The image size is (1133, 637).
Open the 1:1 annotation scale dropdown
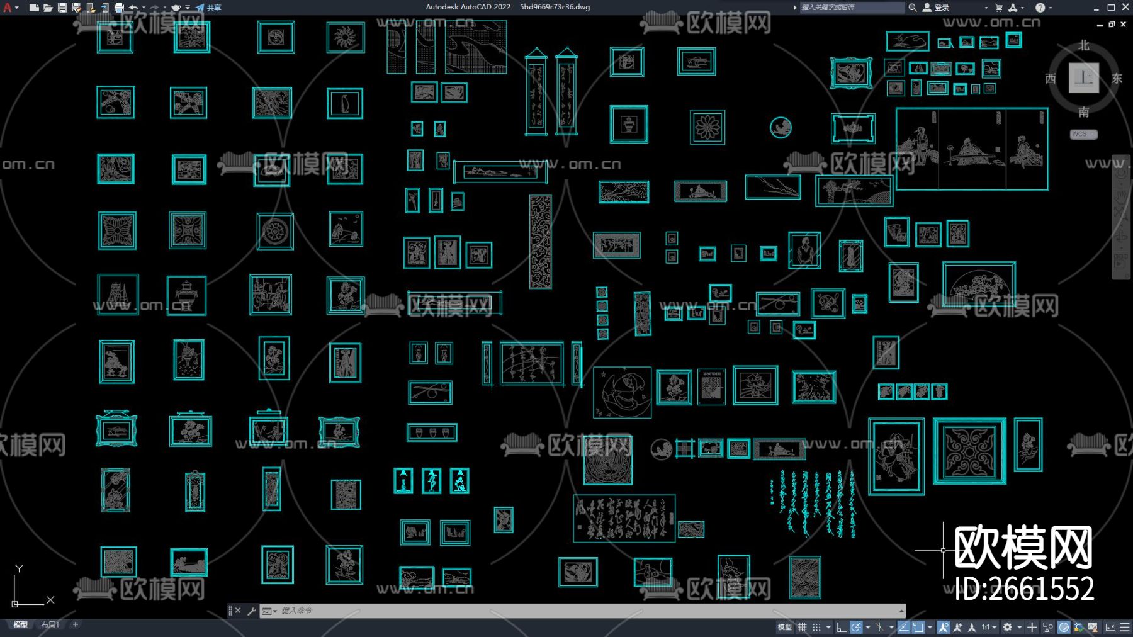(989, 627)
